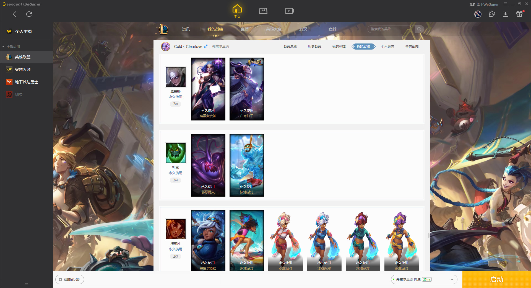Click the 2/3 skin count badge
Viewport: 531px width, 288px height.
(x=175, y=256)
